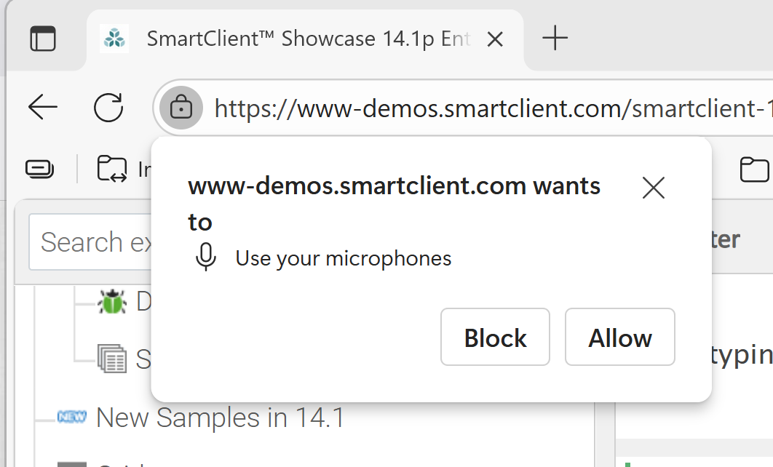Click the green bug tree icon
773x467 pixels.
pyautogui.click(x=112, y=300)
